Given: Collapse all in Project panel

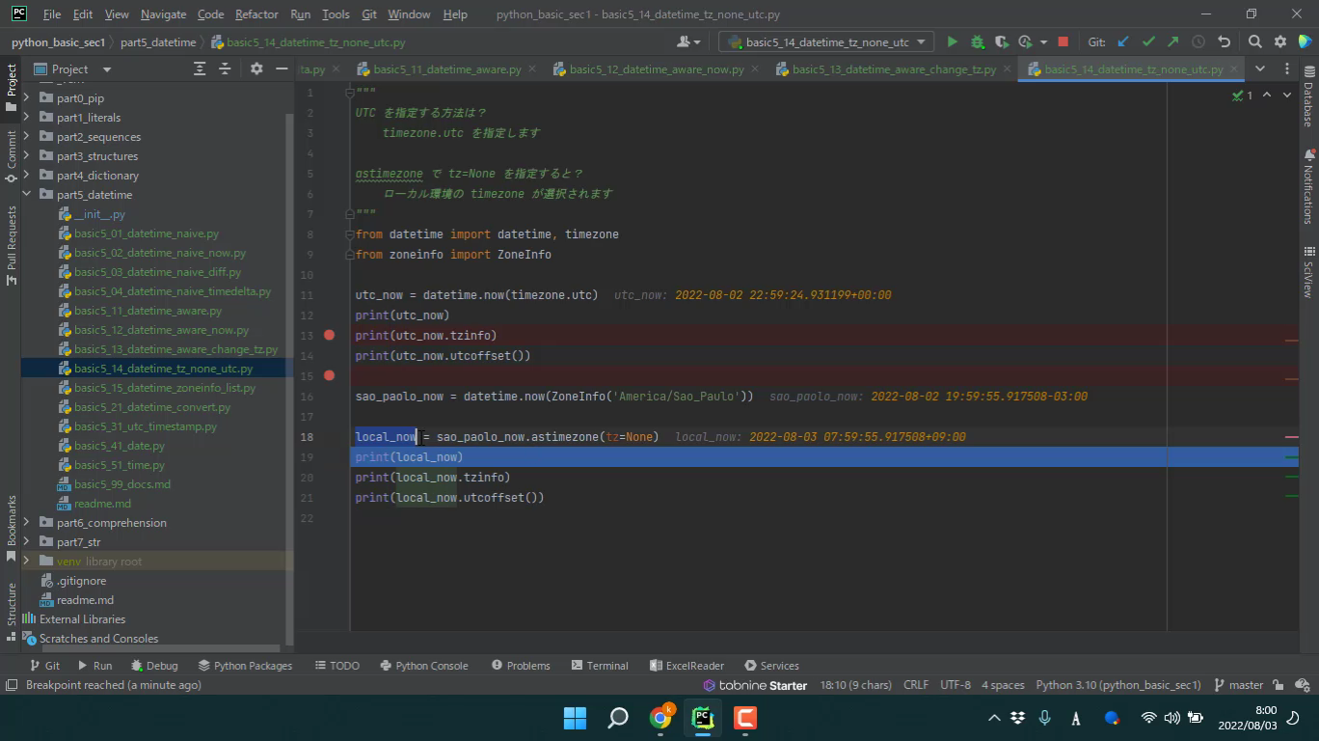Looking at the screenshot, I should click(225, 69).
